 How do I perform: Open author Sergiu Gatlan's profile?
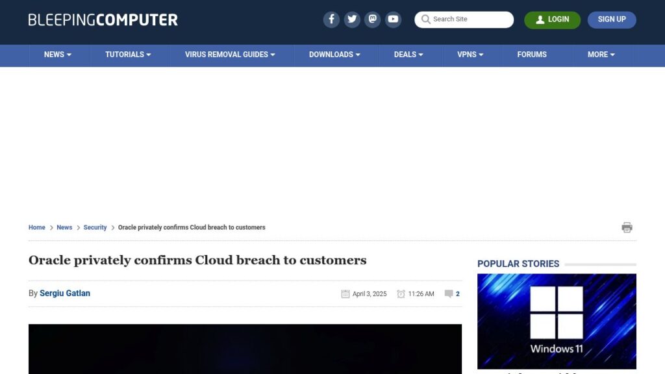[65, 293]
